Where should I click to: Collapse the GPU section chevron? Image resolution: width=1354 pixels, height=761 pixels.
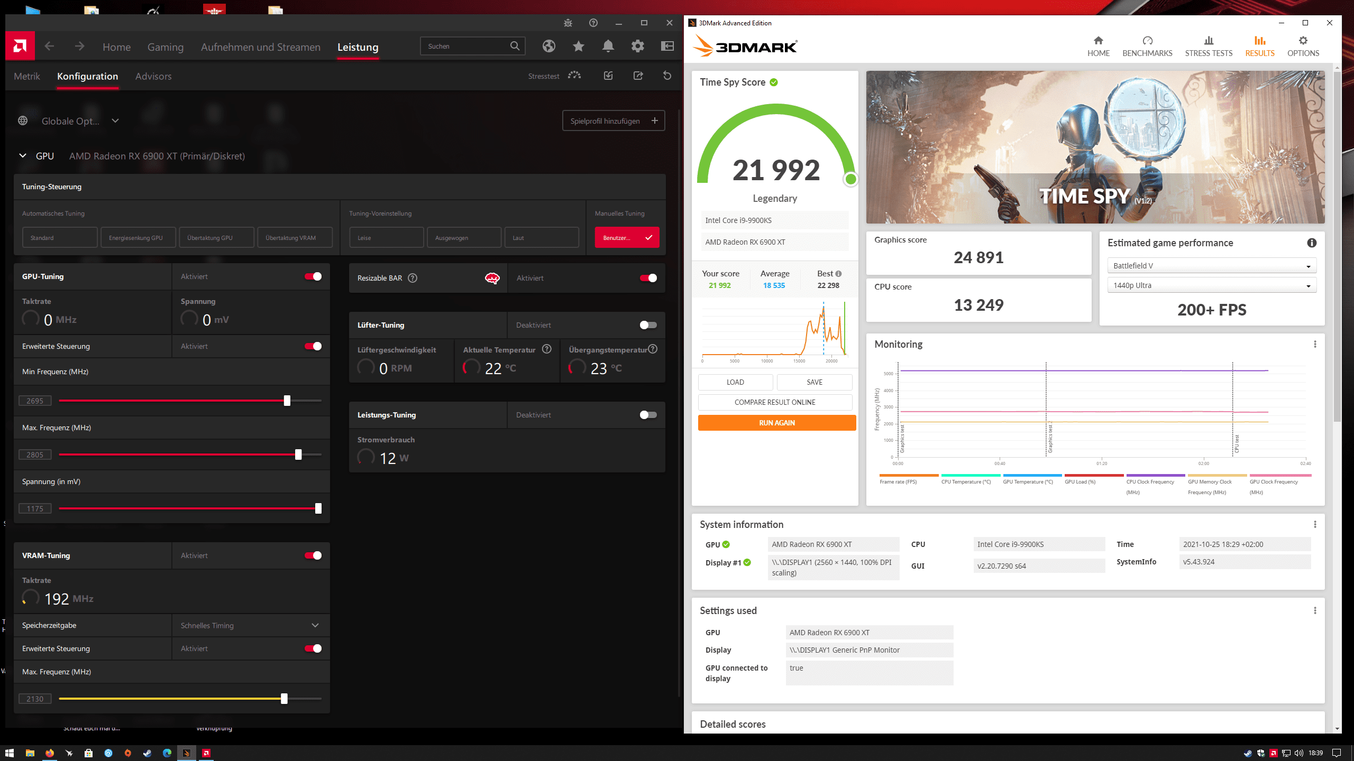point(23,156)
